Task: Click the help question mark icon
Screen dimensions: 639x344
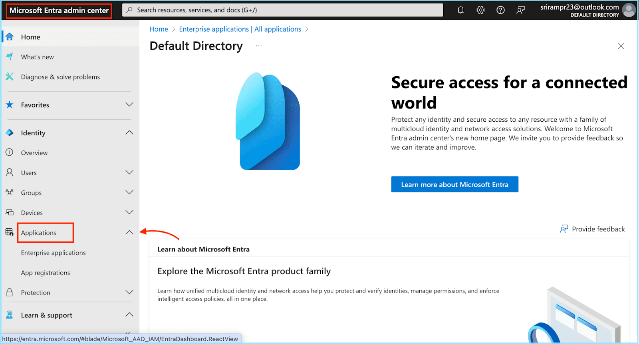Action: [x=500, y=10]
